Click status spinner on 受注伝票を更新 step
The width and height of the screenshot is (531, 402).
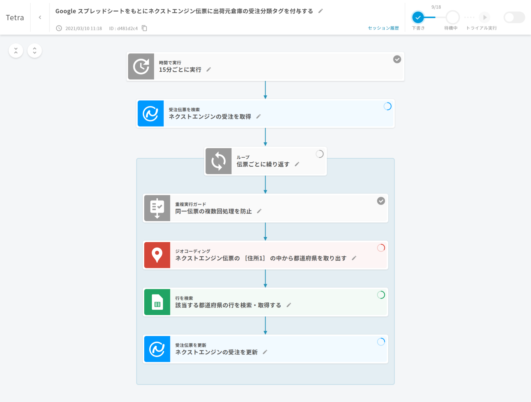(x=381, y=342)
